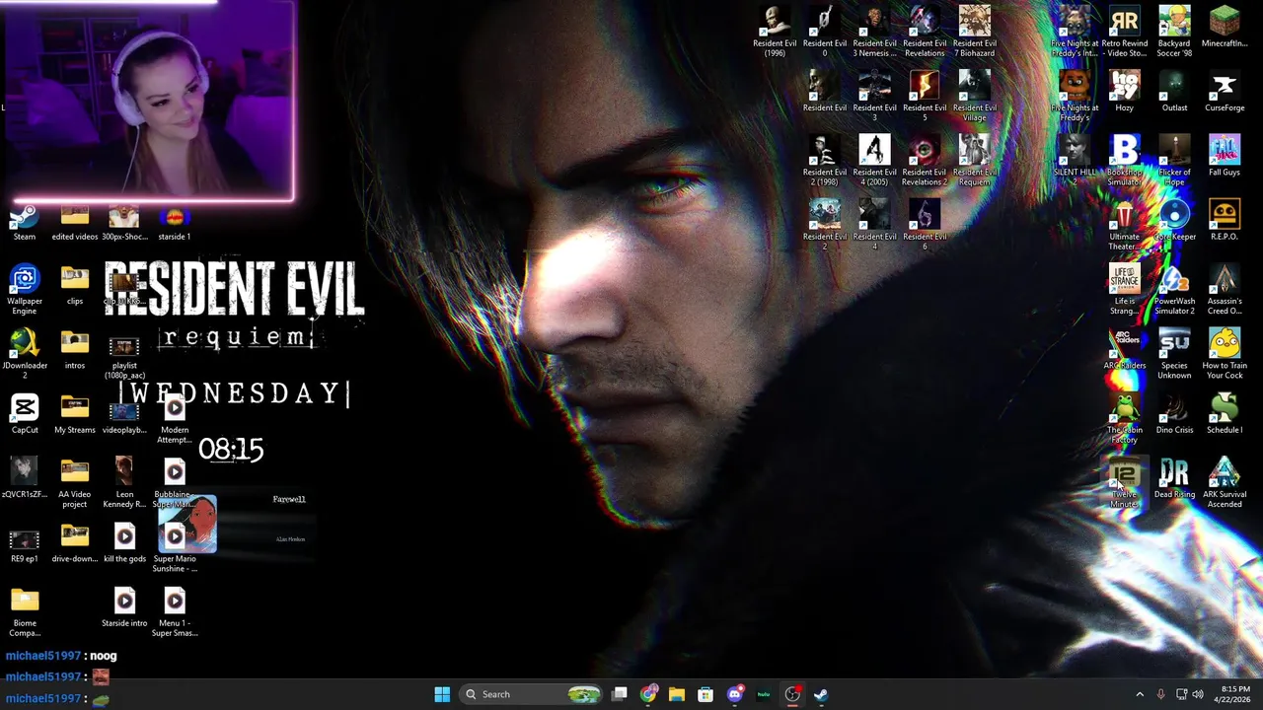1263x710 pixels.
Task: Select the clips folder on desktop
Action: (75, 286)
